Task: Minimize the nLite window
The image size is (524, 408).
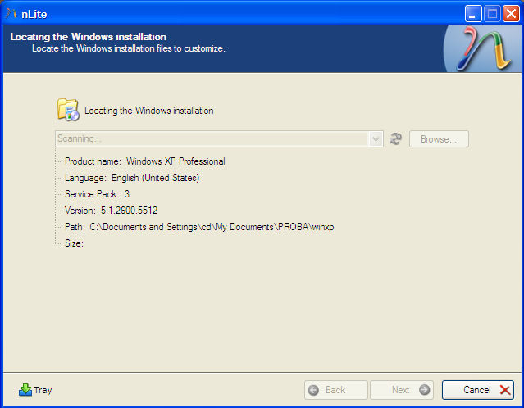Action: point(473,14)
